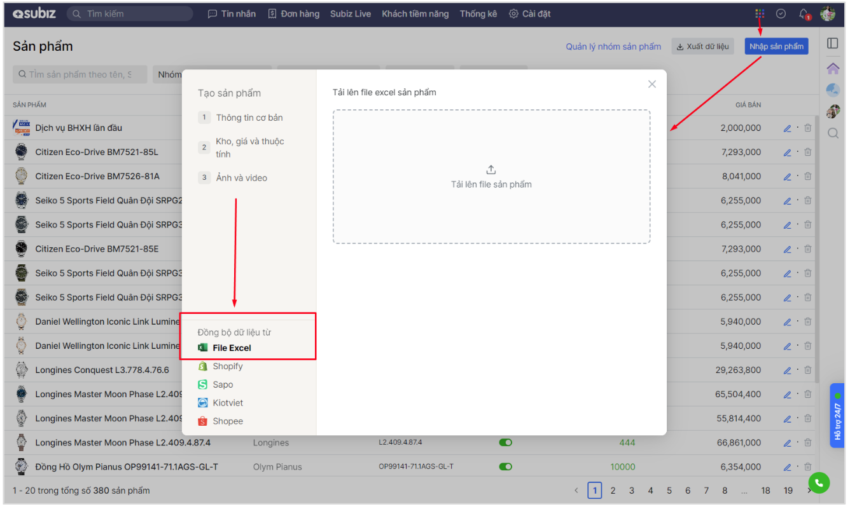The width and height of the screenshot is (850, 509).
Task: Click the notification bell icon
Action: (x=804, y=13)
